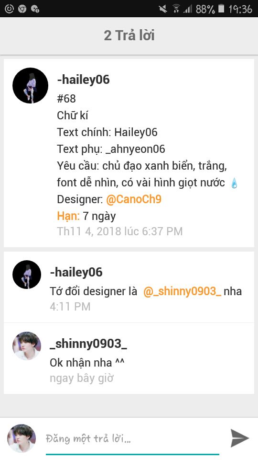Focus the 'Đăng một trả lời...' input field
The image size is (258, 460).
132,439
